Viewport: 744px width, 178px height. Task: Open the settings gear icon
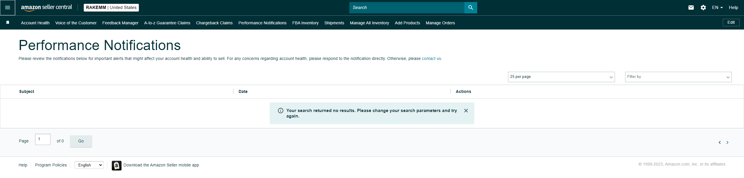[703, 8]
